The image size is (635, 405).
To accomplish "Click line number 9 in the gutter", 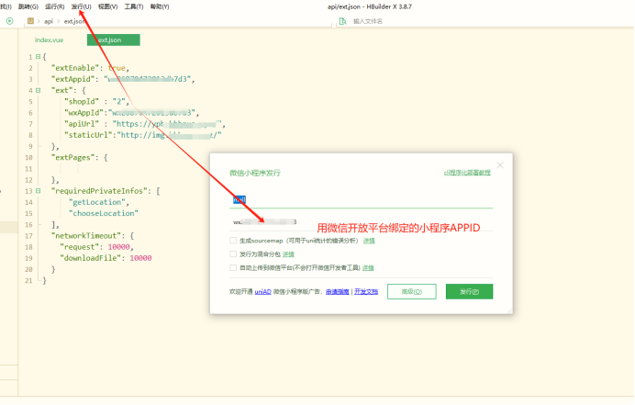I will click(30, 146).
